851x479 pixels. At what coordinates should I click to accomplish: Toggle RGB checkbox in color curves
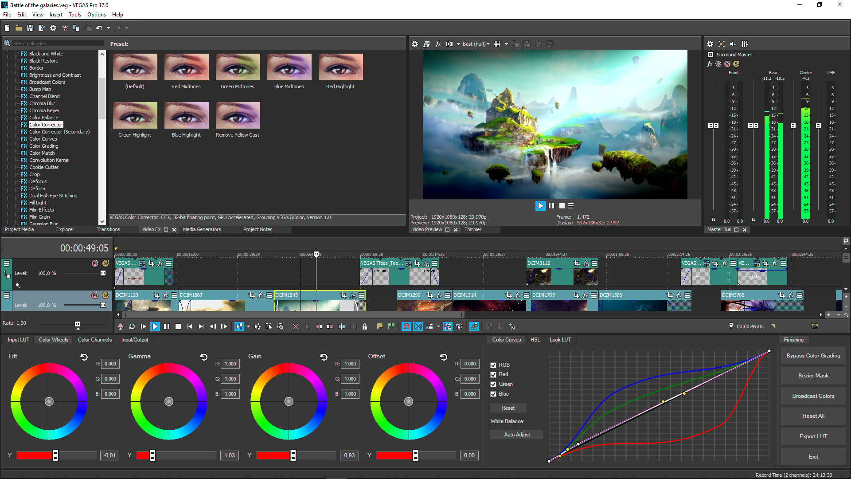point(493,365)
